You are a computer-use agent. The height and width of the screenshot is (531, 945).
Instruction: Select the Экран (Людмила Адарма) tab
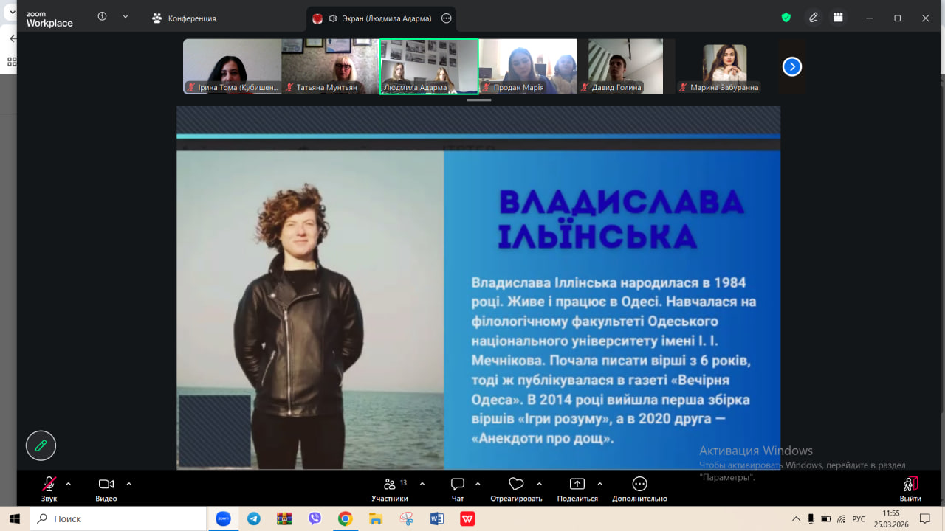380,18
